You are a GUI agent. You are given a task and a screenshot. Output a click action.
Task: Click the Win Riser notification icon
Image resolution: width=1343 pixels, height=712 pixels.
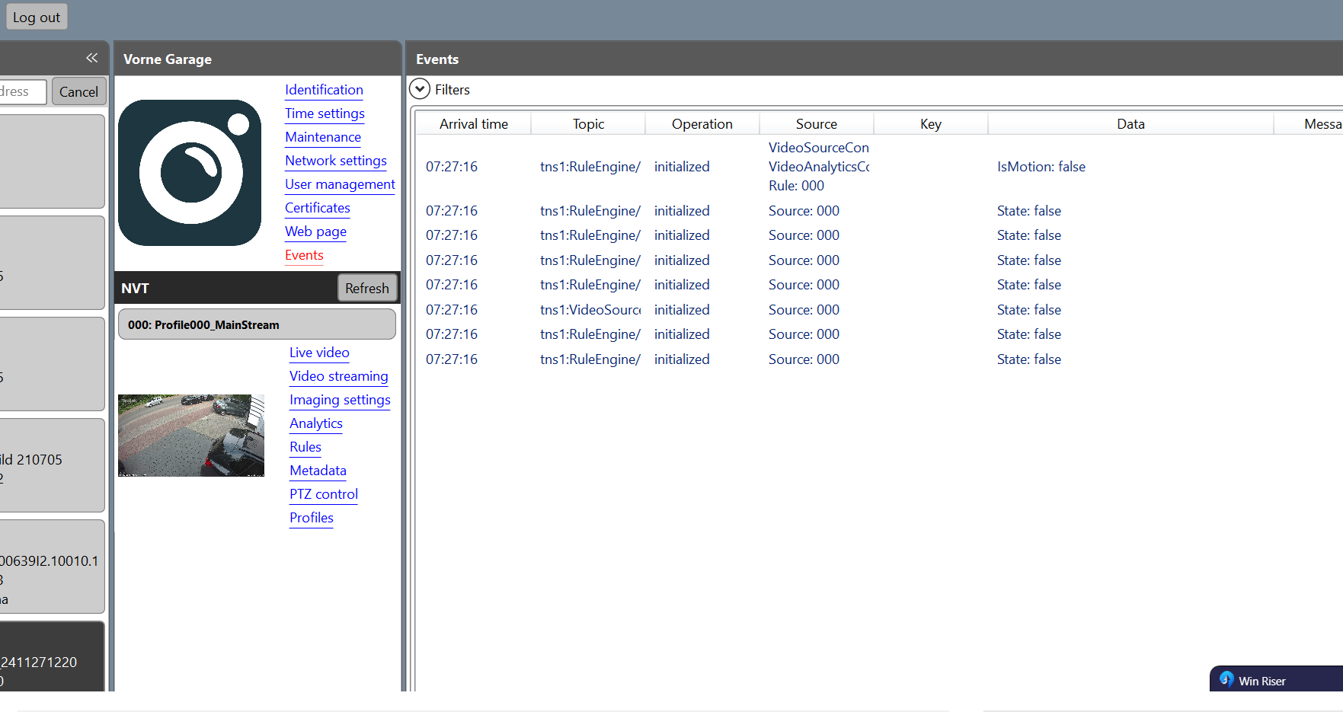1226,679
